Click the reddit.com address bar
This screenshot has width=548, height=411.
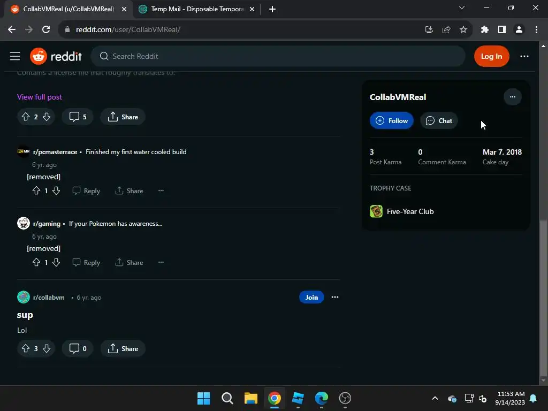[241, 29]
